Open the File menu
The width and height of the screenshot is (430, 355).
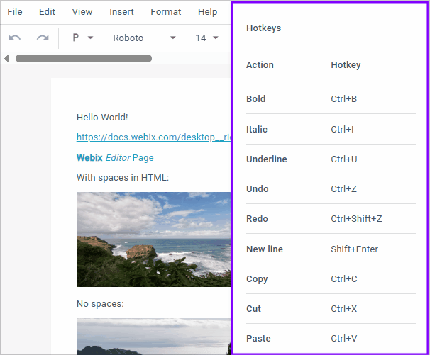[15, 12]
